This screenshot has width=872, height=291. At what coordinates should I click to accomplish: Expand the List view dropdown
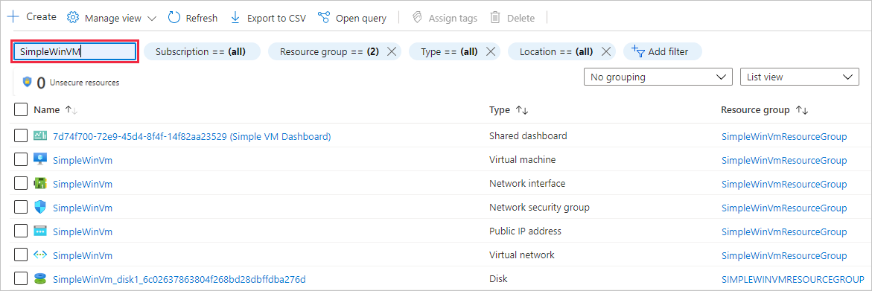800,77
